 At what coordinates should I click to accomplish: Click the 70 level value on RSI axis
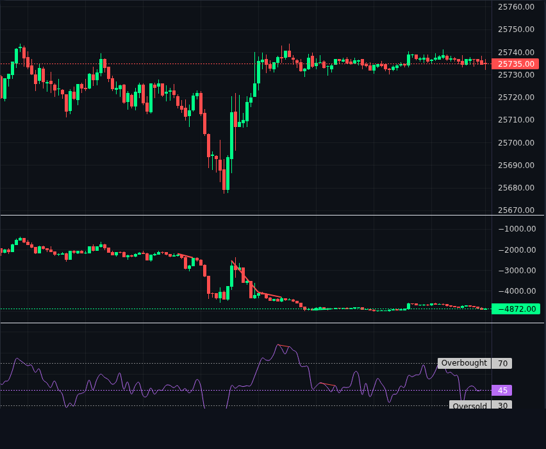[x=502, y=363]
